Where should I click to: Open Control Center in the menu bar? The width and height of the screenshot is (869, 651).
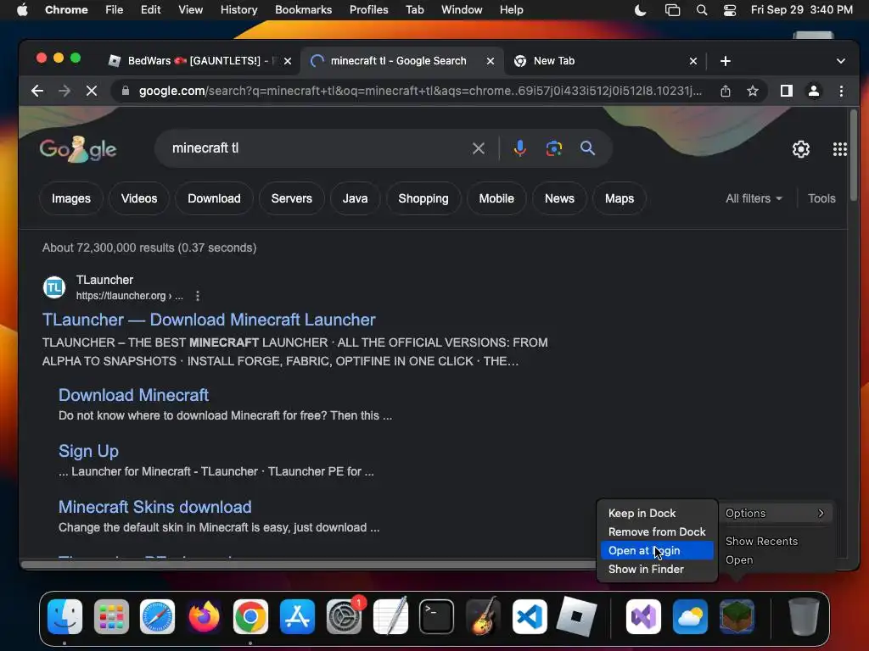pos(729,10)
